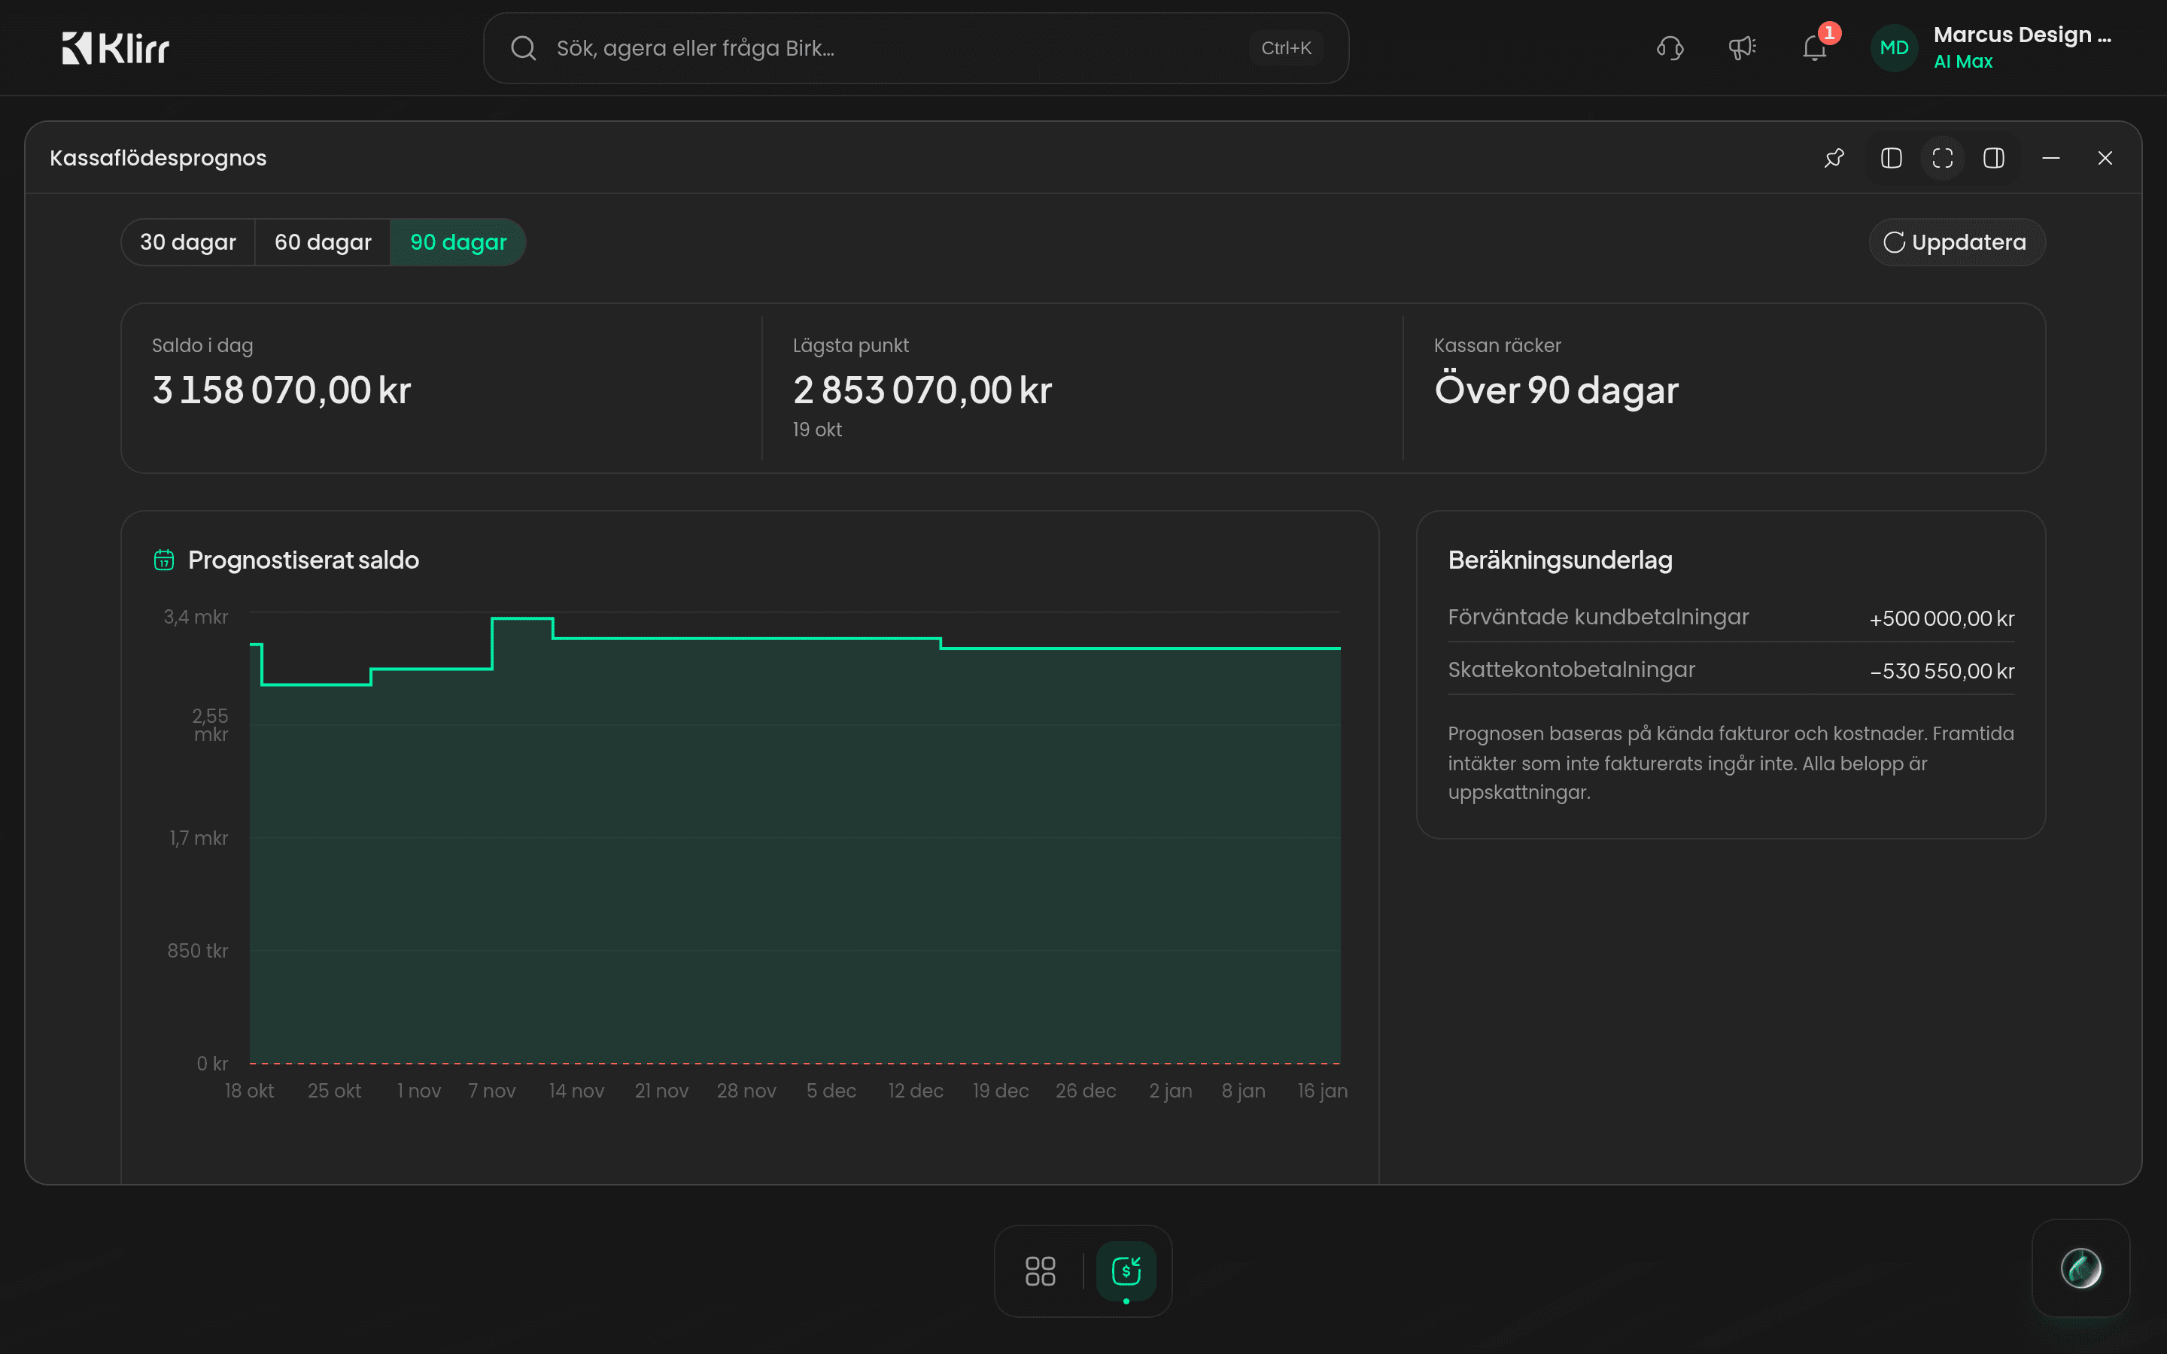Screen dimensions: 2167x1354
Task: Open the notifications bell
Action: pos(1815,47)
